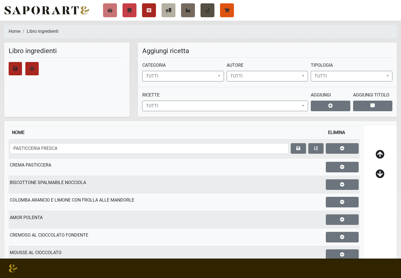This screenshot has height=278, width=401.
Task: Open the CATEGORIA dropdown
Action: tap(183, 76)
